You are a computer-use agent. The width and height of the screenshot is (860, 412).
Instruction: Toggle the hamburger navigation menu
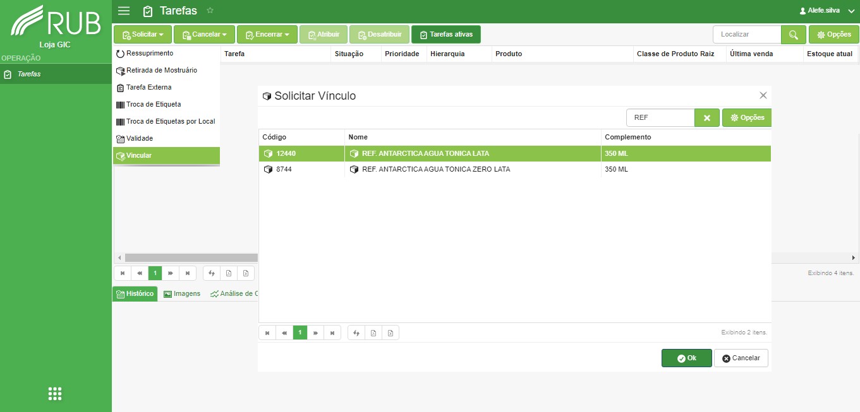click(x=124, y=11)
